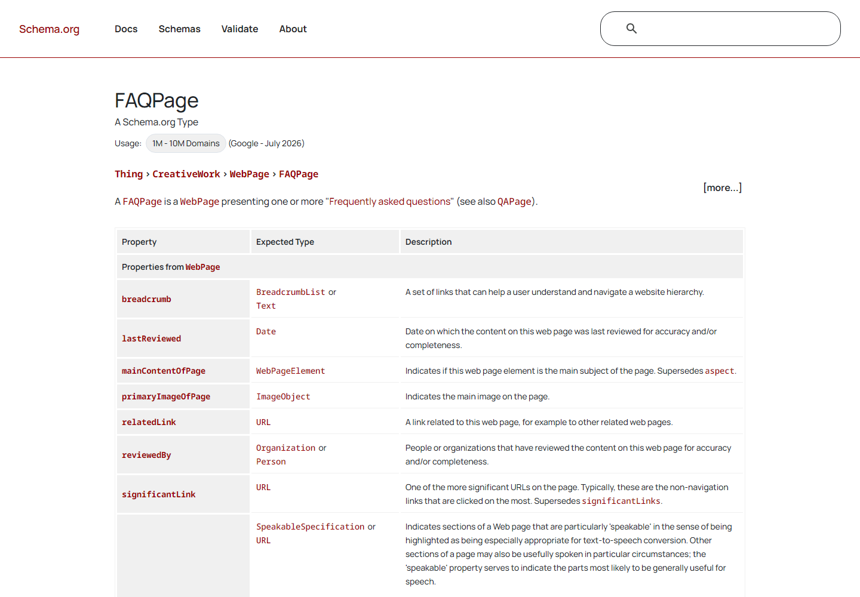
Task: Open the About menu item
Action: pos(293,29)
